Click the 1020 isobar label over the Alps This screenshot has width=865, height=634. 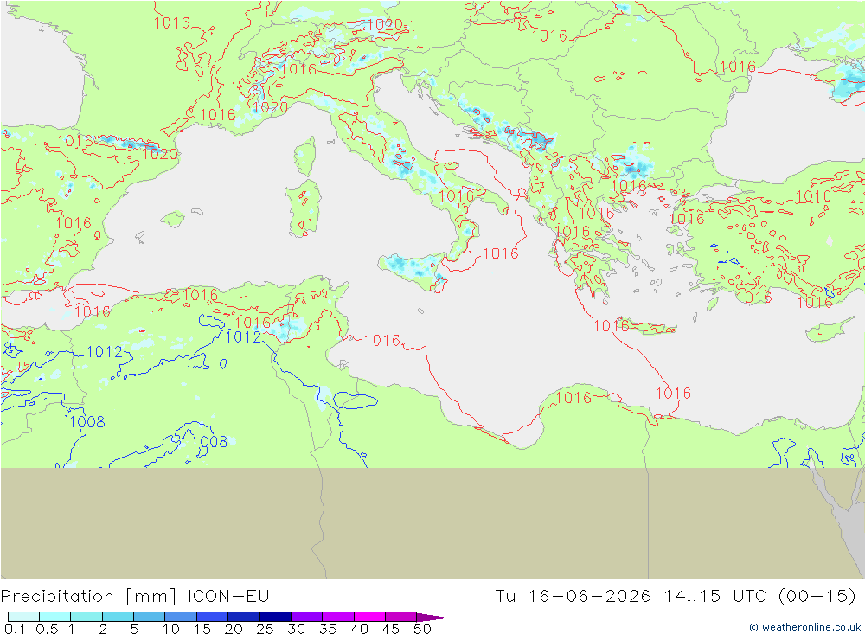(385, 25)
